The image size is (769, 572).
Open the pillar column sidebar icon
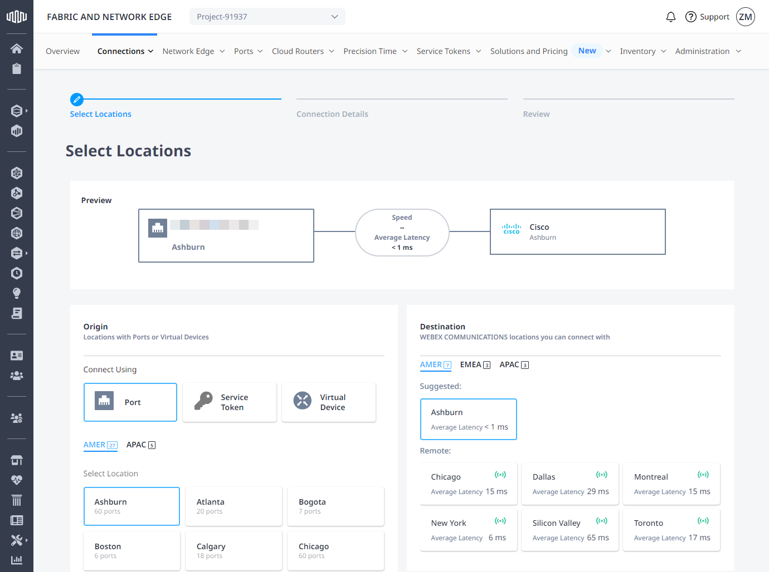click(x=17, y=500)
